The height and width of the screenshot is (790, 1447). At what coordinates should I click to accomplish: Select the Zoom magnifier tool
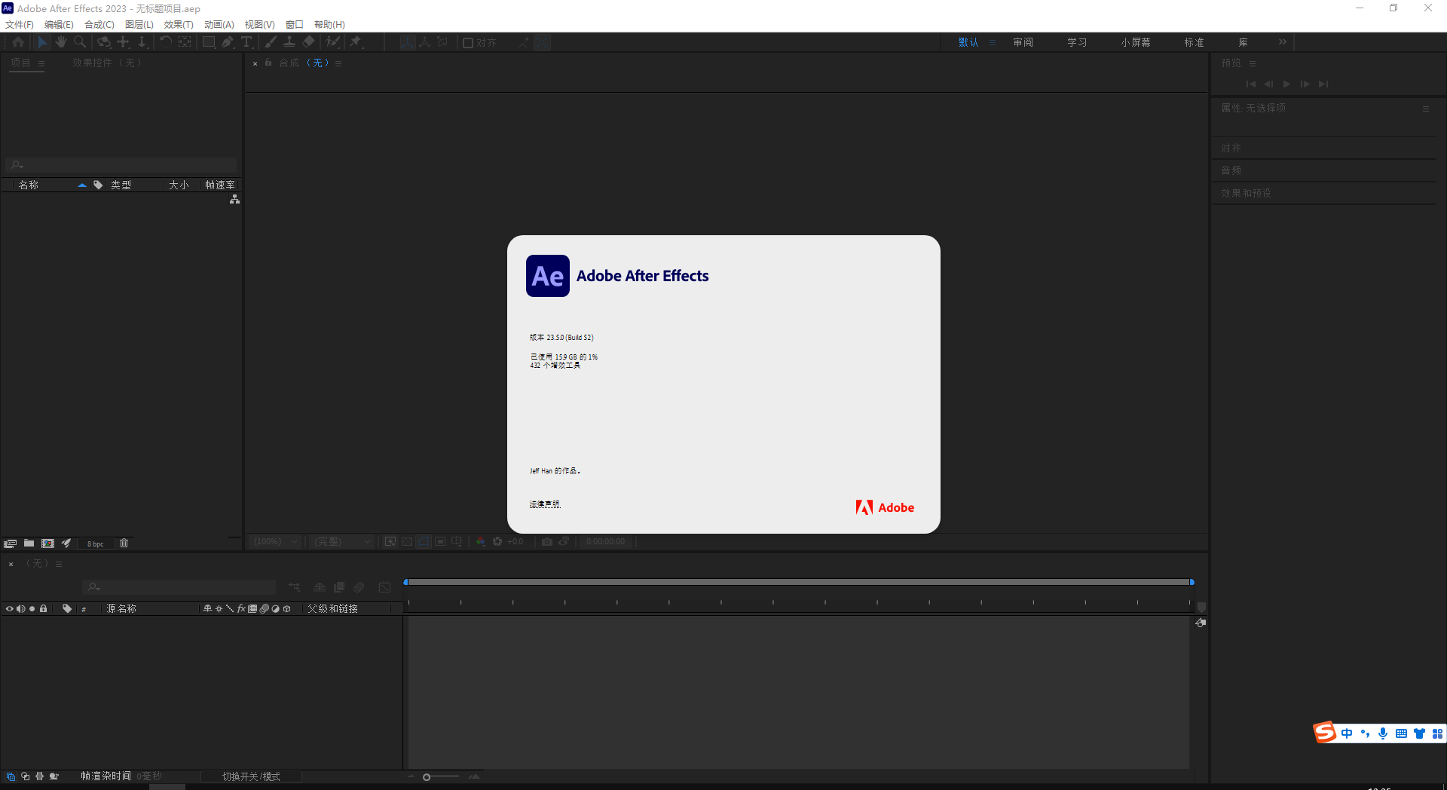pyautogui.click(x=79, y=42)
